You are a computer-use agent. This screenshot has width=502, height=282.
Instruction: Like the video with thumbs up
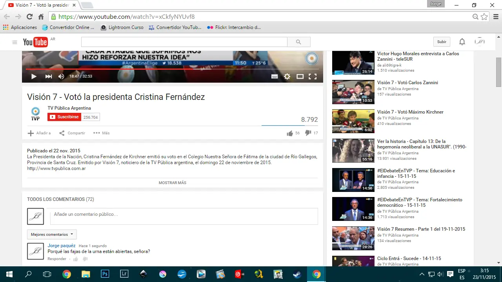coord(290,133)
